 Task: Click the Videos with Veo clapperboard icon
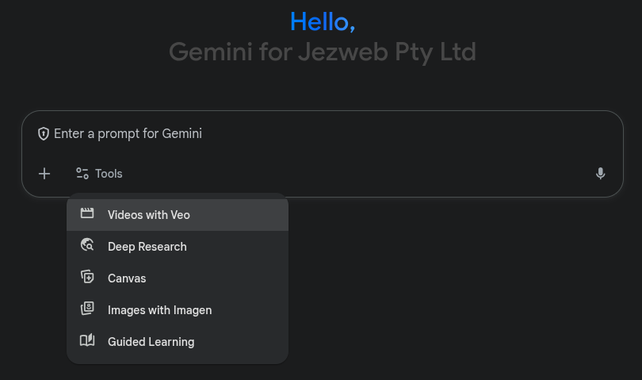click(x=87, y=214)
